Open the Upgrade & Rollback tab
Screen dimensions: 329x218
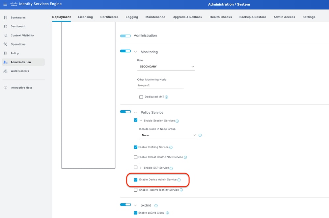pos(187,17)
